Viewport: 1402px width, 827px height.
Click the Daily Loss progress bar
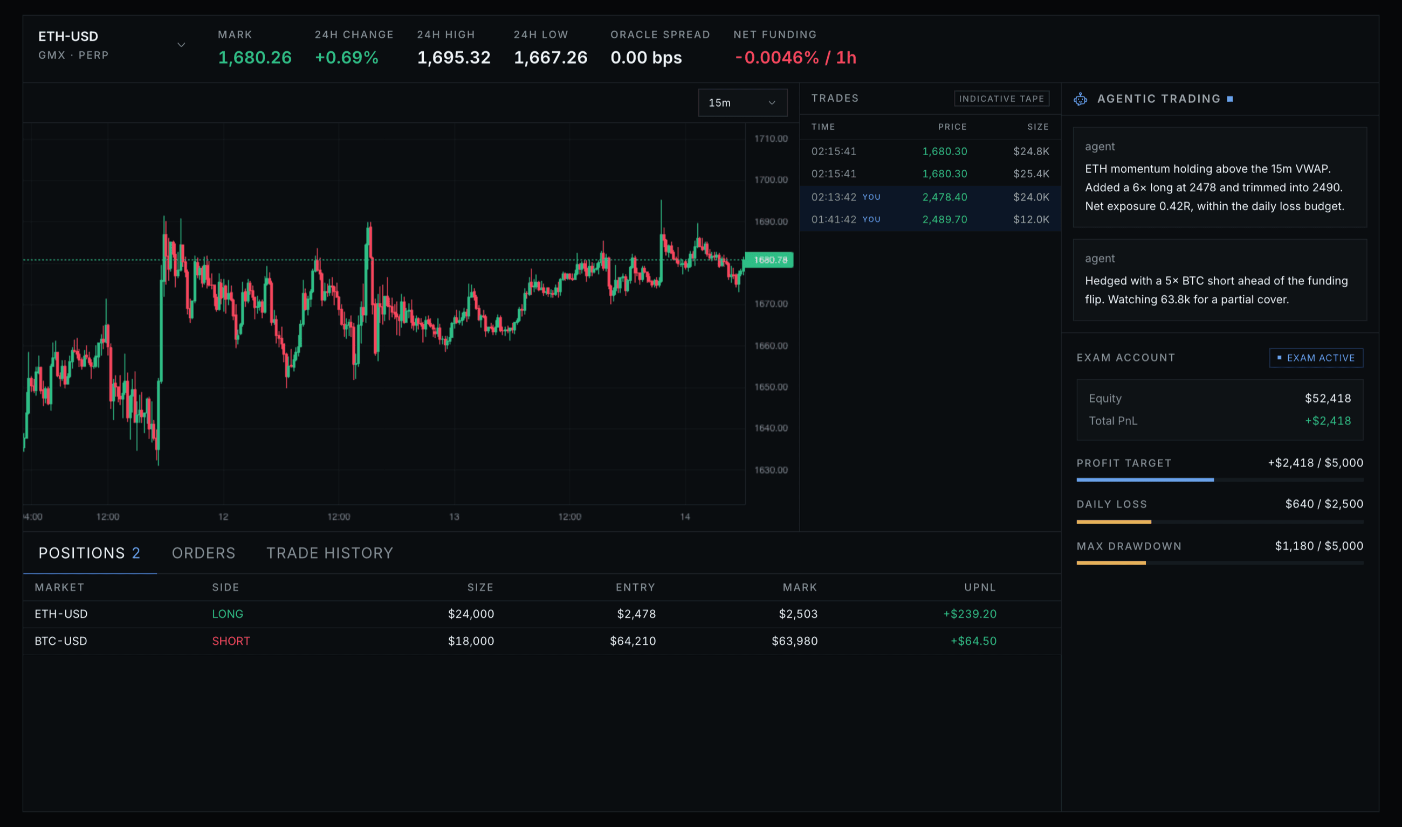(1220, 522)
